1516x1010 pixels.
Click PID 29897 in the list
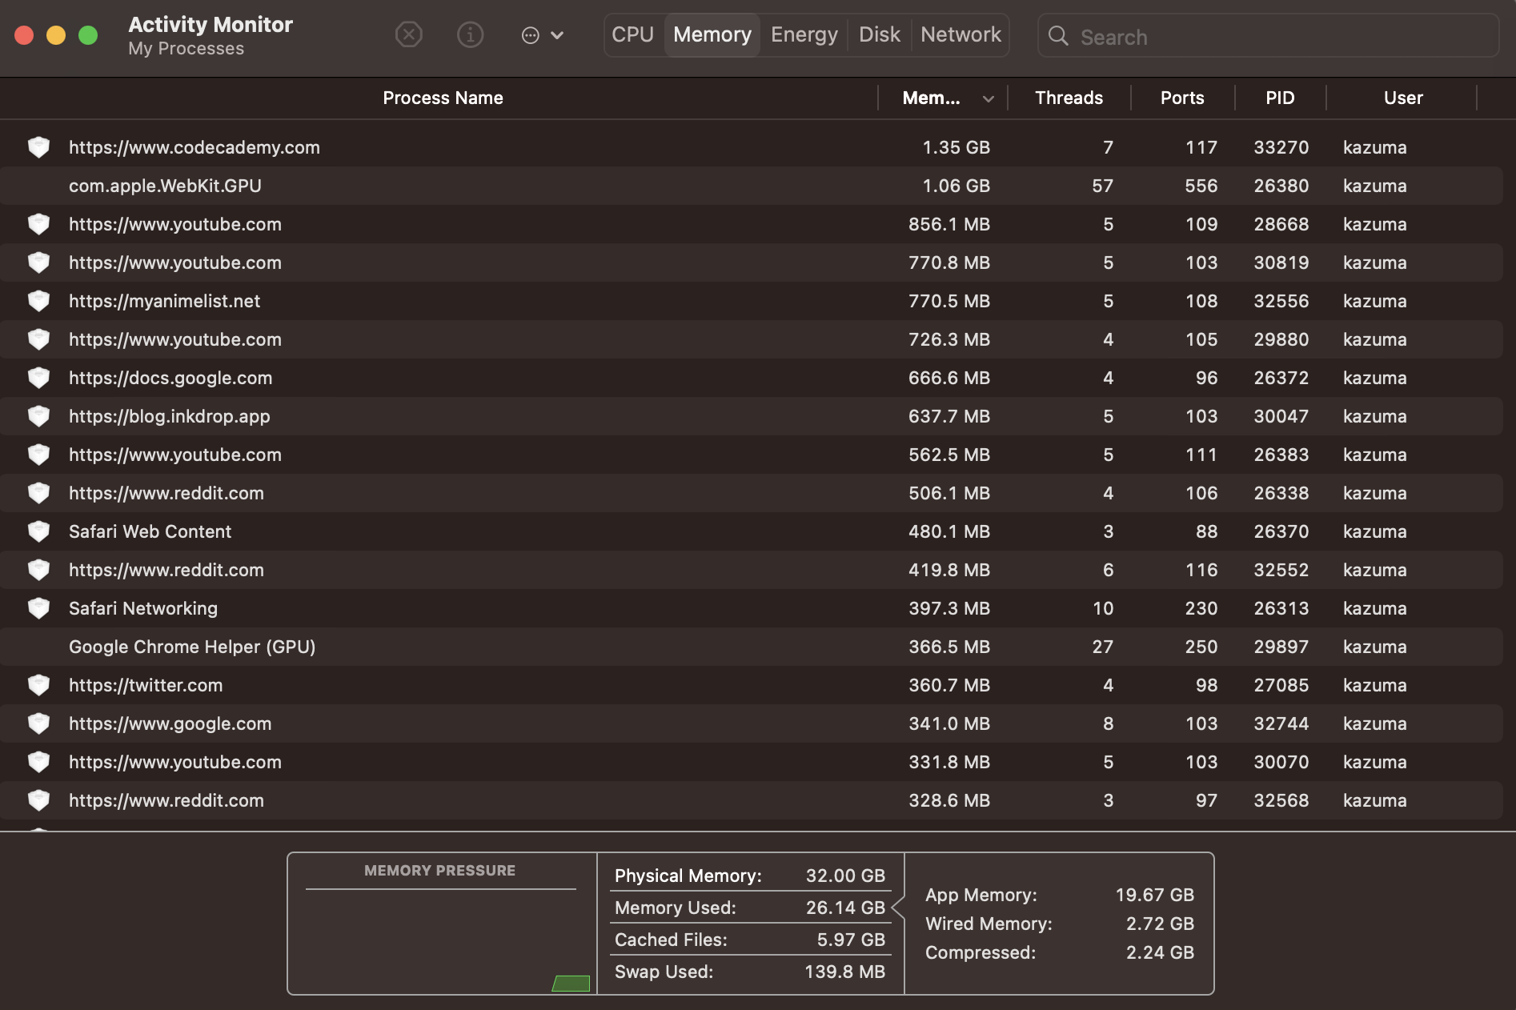(x=1281, y=647)
